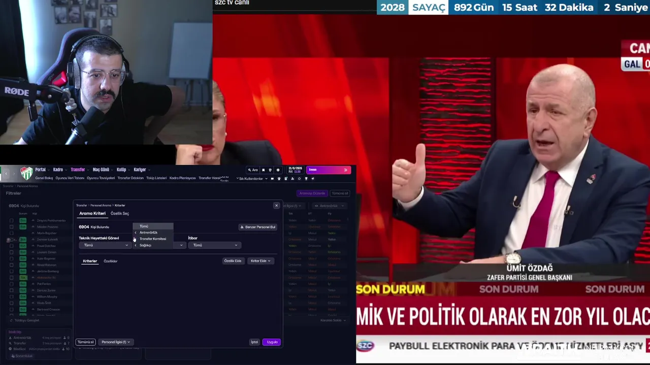650x365 pixels.
Task: Click Özellik Ekle button
Action: point(233,261)
